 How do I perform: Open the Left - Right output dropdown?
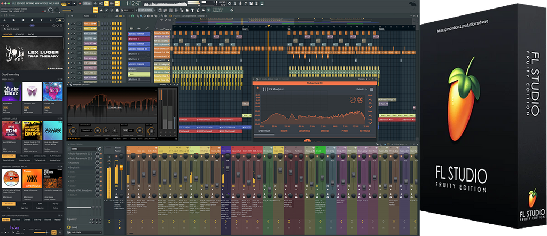86,232
